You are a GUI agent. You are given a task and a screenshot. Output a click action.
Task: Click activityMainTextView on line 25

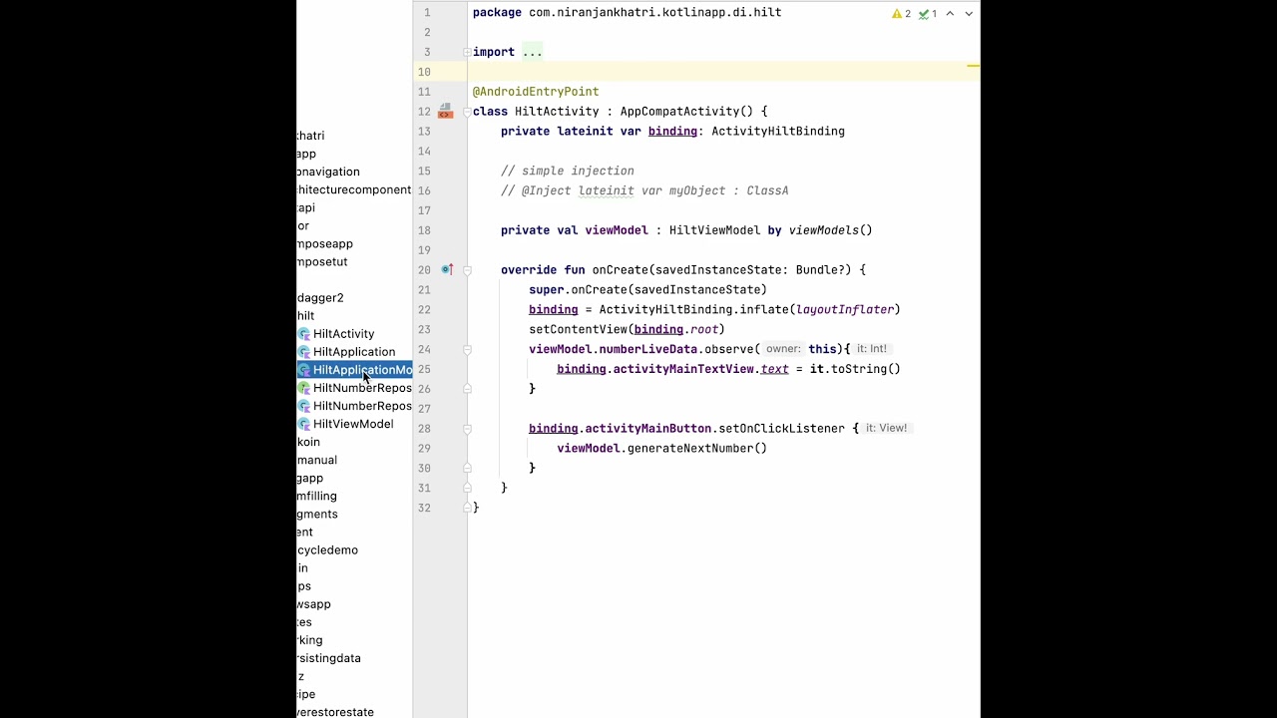click(683, 369)
